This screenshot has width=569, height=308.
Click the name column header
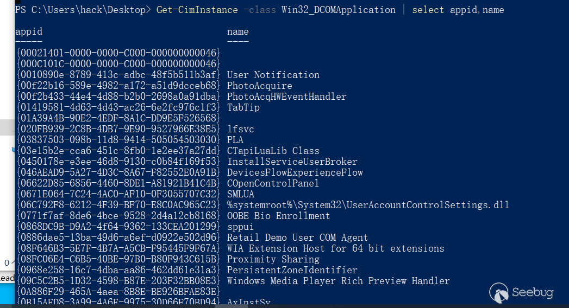[238, 31]
